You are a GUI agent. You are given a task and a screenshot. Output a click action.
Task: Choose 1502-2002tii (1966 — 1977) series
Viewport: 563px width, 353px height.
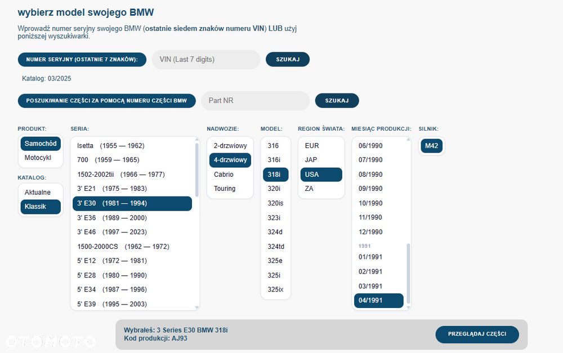pos(132,175)
